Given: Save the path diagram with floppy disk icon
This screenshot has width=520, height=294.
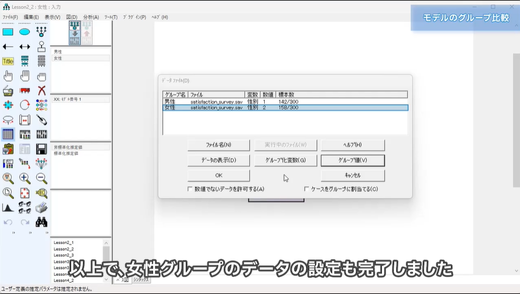Looking at the screenshot, I should coord(41,149).
